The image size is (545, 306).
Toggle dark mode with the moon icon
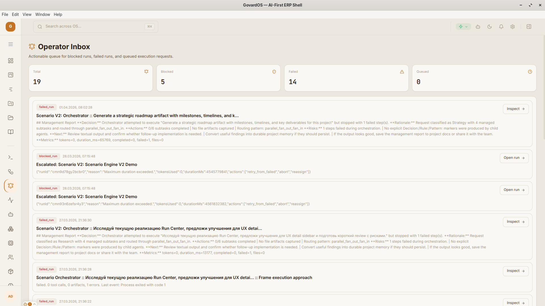click(x=490, y=27)
